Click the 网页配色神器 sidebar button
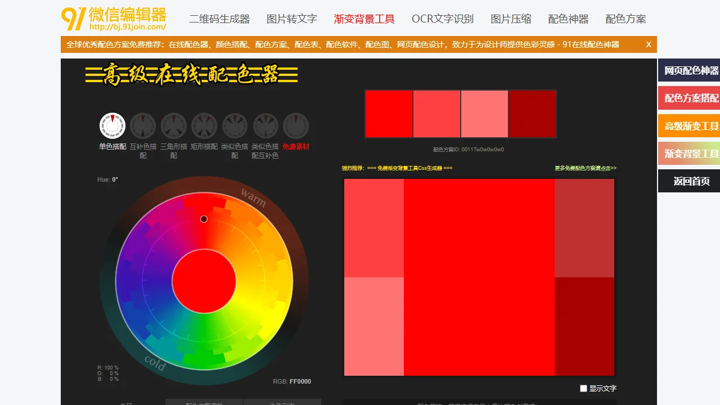This screenshot has height=405, width=720. (x=691, y=70)
